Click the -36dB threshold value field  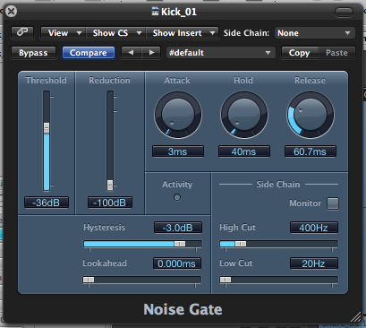point(47,203)
